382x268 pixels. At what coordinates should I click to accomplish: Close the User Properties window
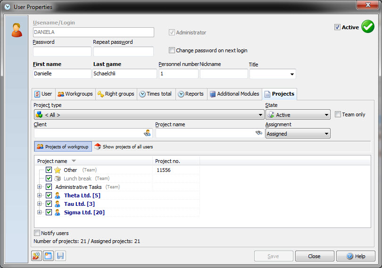coord(368,5)
